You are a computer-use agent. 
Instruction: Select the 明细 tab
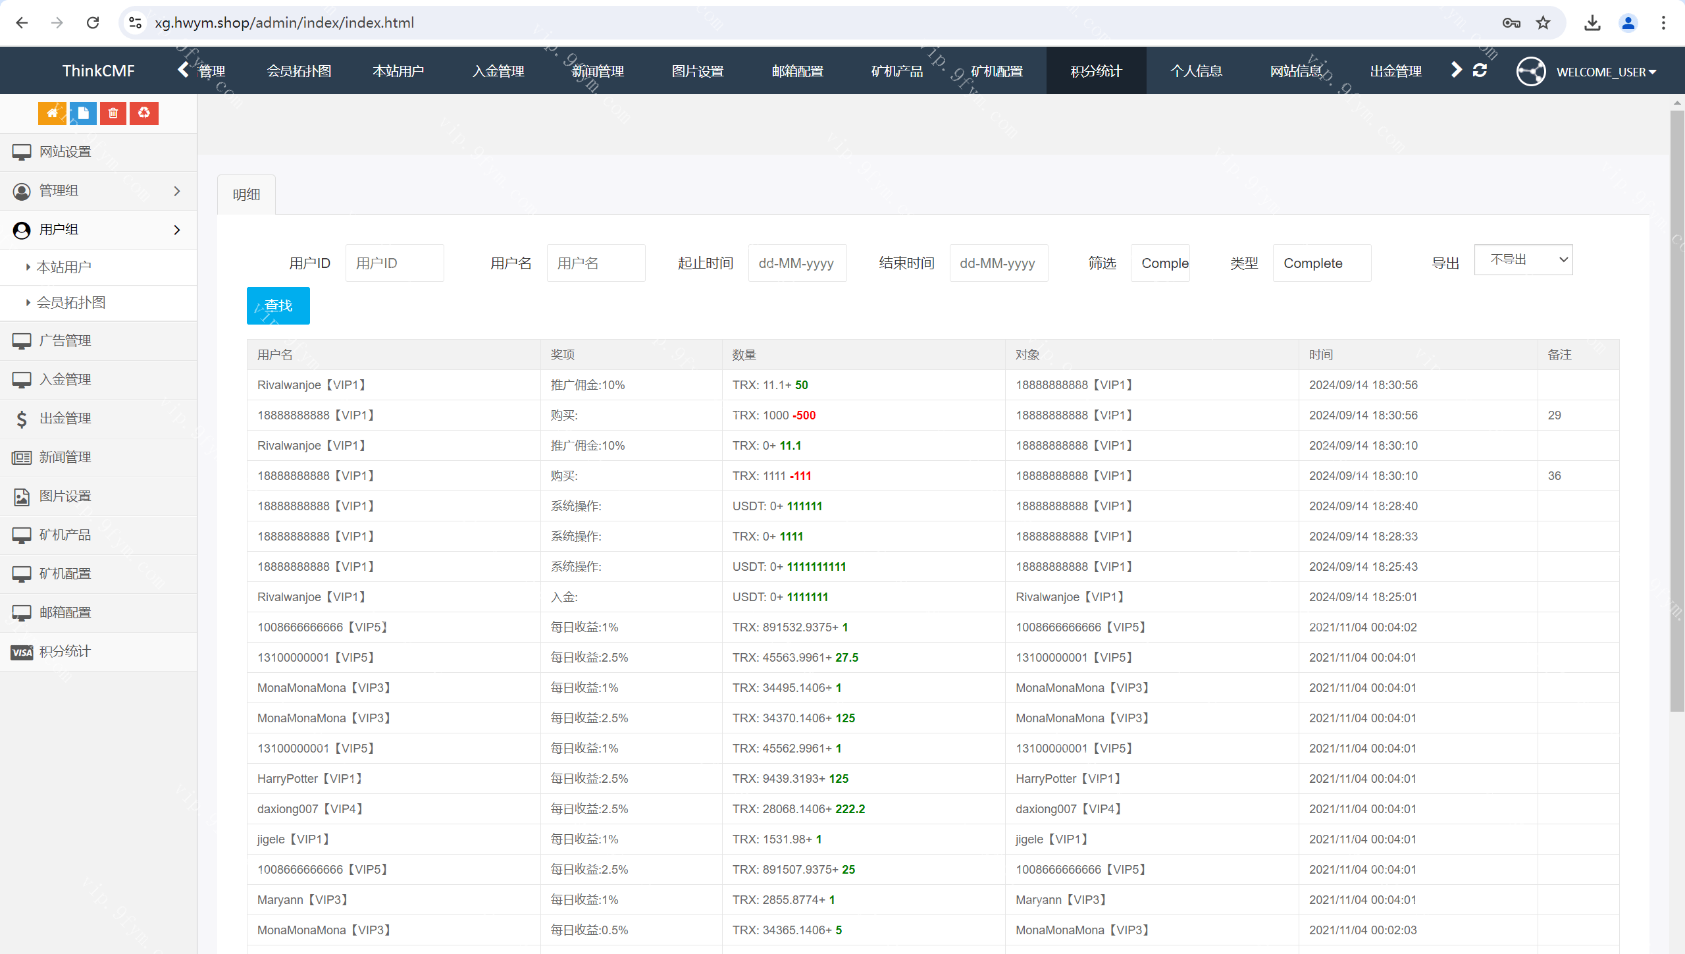click(246, 195)
